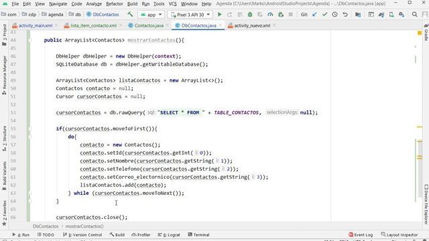Revert changes with the rollback arrow icon
This screenshot has height=241, width=429.
345,15
